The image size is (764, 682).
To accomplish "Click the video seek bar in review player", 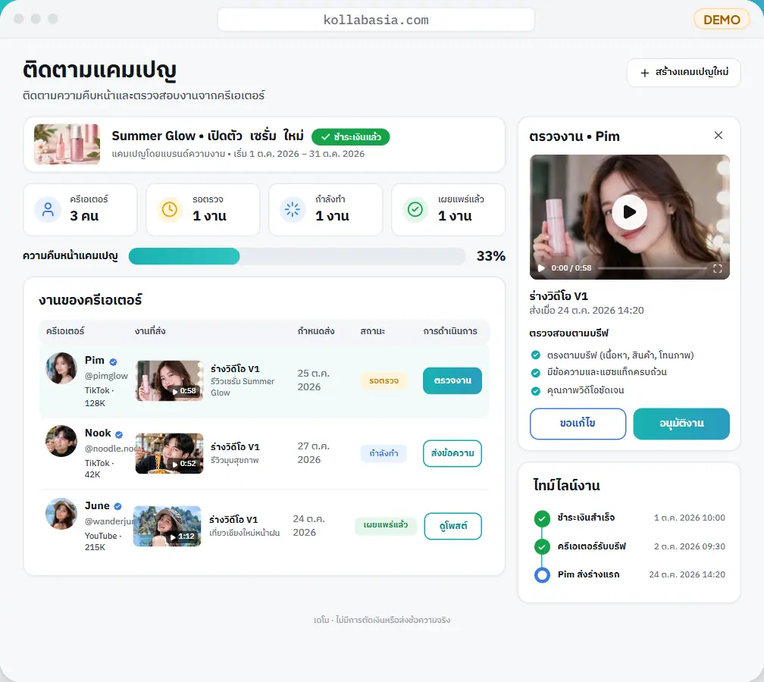I will pos(652,268).
